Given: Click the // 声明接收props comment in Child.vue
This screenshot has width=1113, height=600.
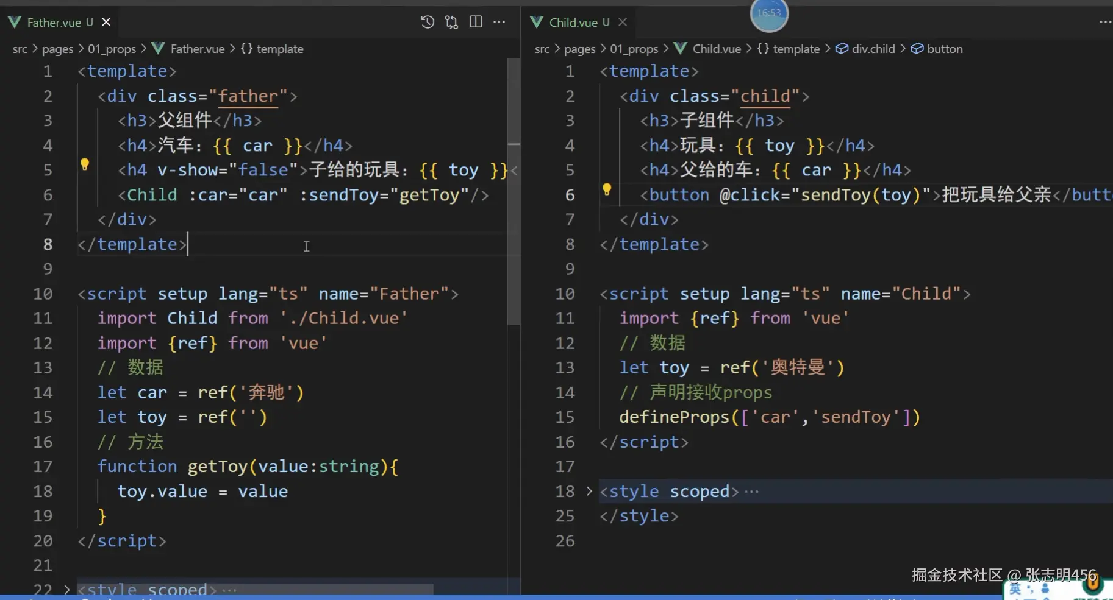Looking at the screenshot, I should coord(696,393).
